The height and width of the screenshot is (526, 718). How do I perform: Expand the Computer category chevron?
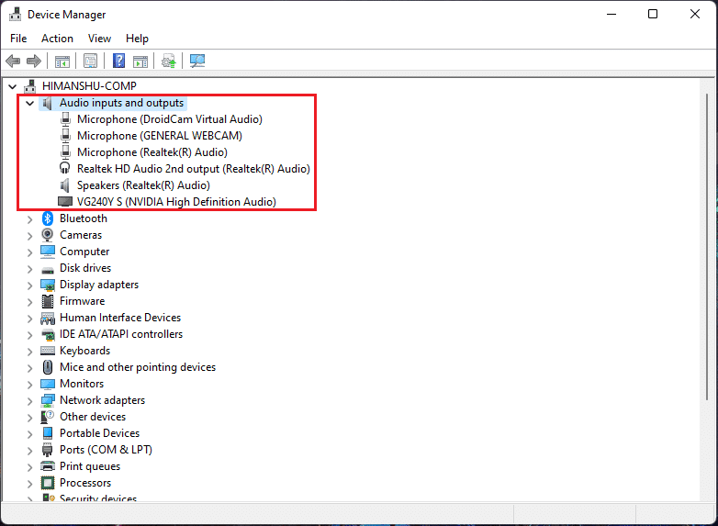point(29,252)
